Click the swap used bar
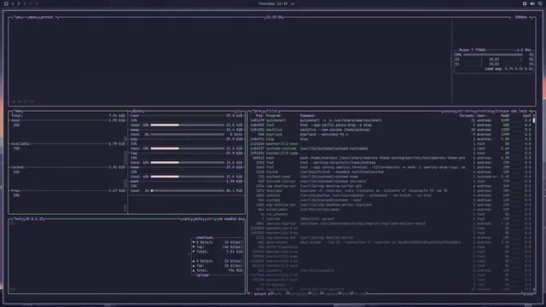 (x=188, y=135)
